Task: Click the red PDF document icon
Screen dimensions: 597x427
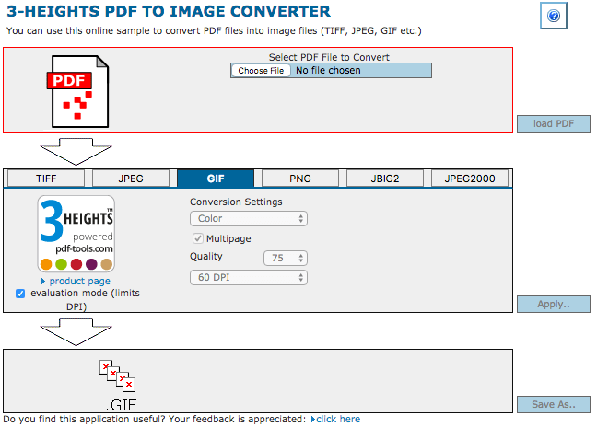Action: point(77,92)
